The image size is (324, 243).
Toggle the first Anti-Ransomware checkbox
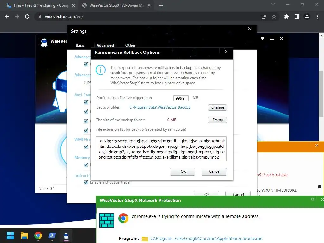[86, 102]
